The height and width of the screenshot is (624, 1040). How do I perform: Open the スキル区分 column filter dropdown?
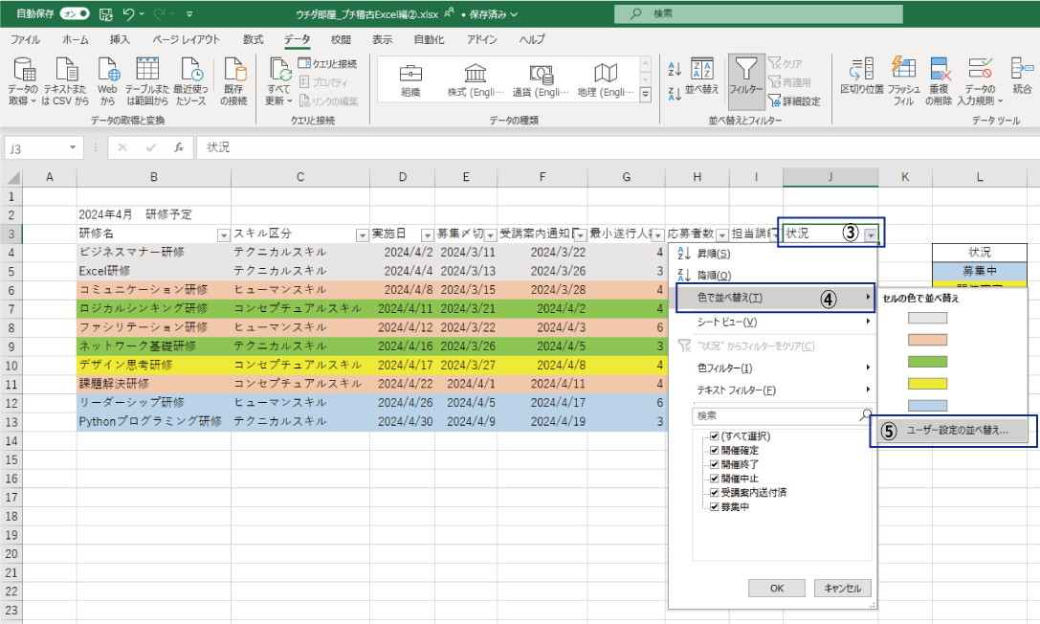(362, 234)
